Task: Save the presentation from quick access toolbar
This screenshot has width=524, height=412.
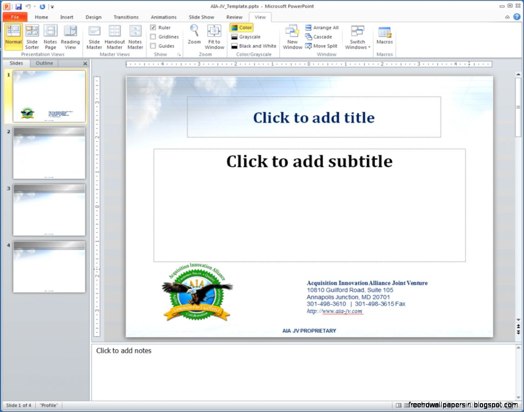Action: tap(19, 7)
